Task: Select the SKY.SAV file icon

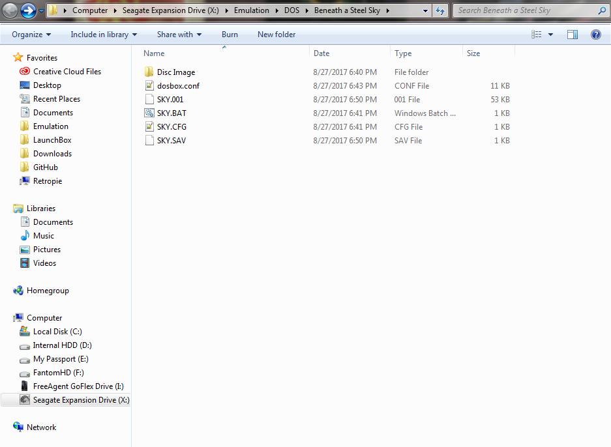Action: [149, 140]
